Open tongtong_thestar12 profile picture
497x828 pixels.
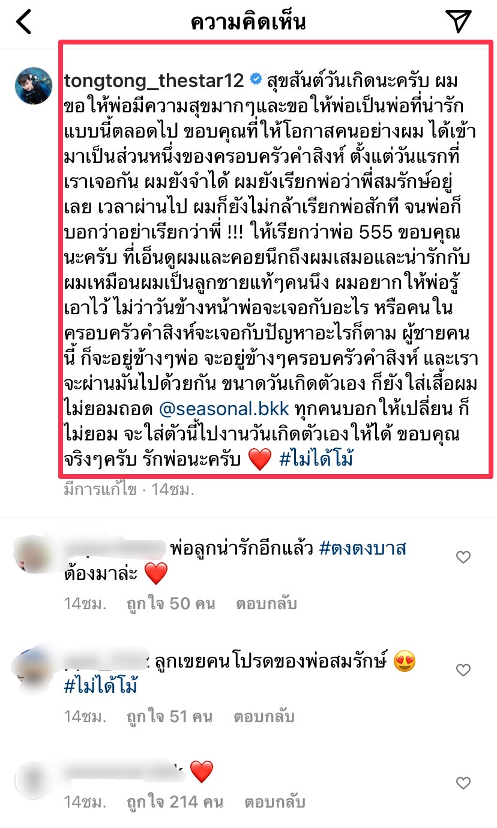33,86
